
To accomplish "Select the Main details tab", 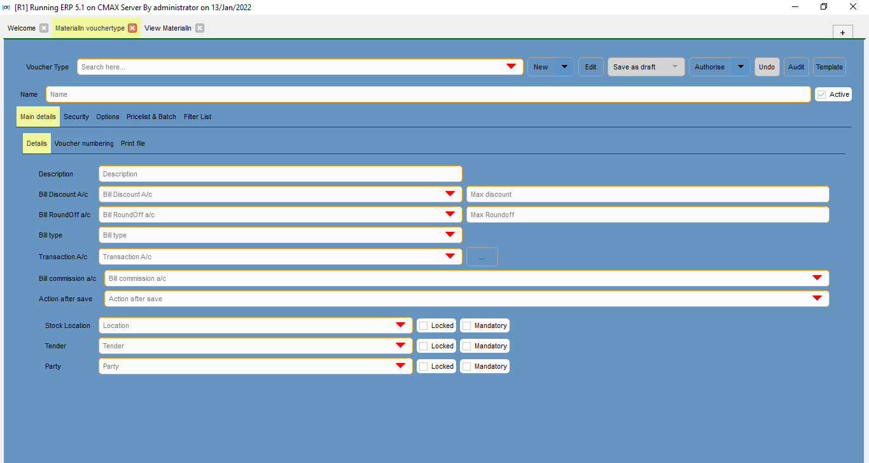I will (38, 117).
